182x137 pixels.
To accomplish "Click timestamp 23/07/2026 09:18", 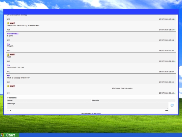I will (166, 93).
